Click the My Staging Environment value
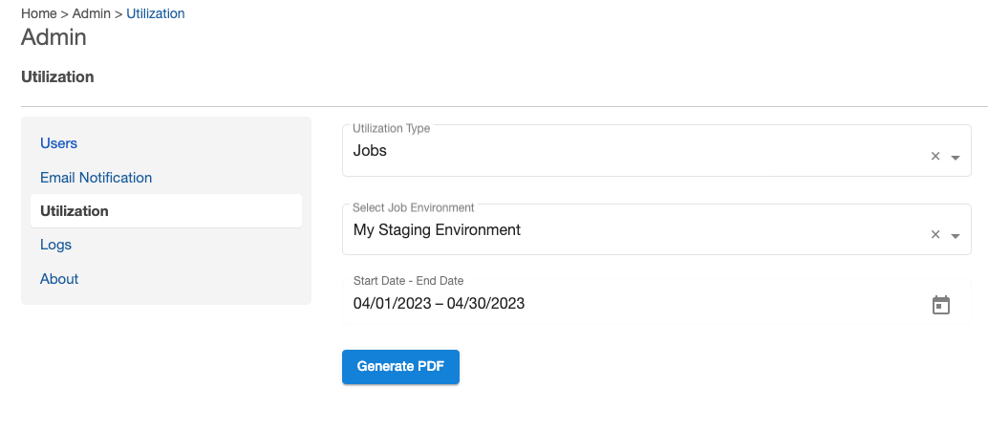988x431 pixels. click(x=437, y=230)
